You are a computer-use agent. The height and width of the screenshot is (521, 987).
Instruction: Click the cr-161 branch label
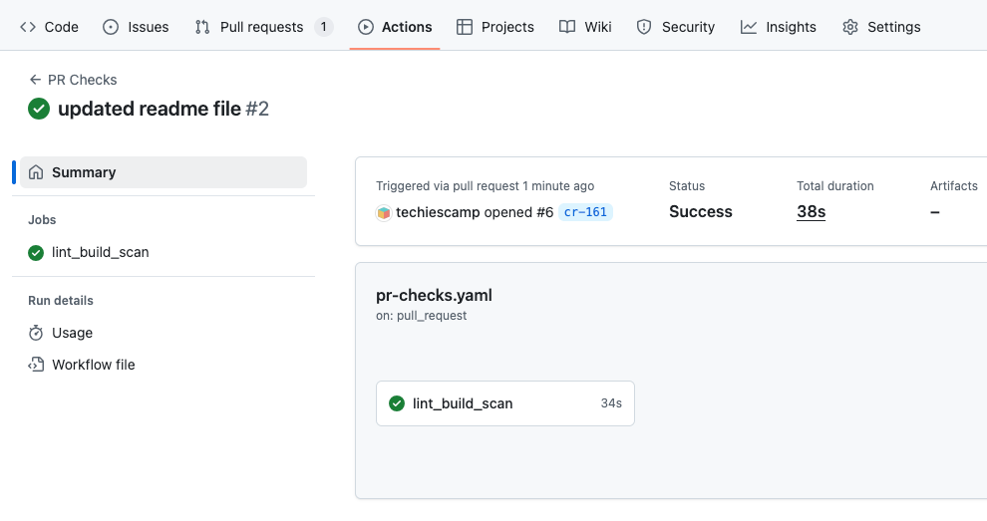(585, 212)
